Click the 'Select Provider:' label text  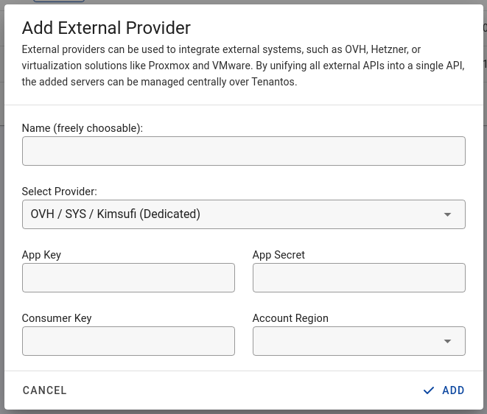point(60,192)
